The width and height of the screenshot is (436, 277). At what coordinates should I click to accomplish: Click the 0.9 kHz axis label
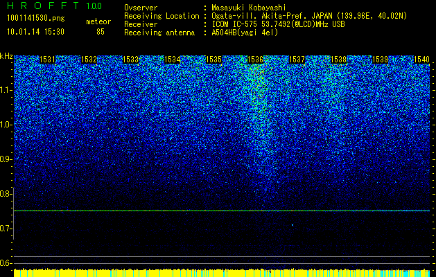(x=6, y=159)
